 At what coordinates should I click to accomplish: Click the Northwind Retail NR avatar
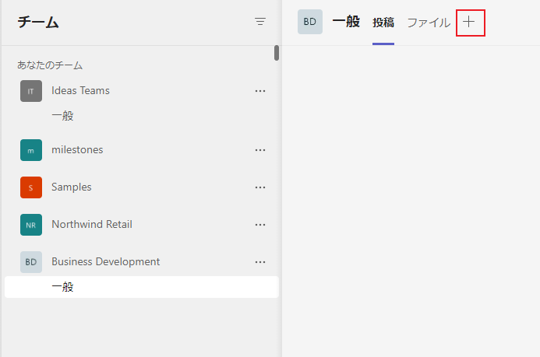pos(31,225)
